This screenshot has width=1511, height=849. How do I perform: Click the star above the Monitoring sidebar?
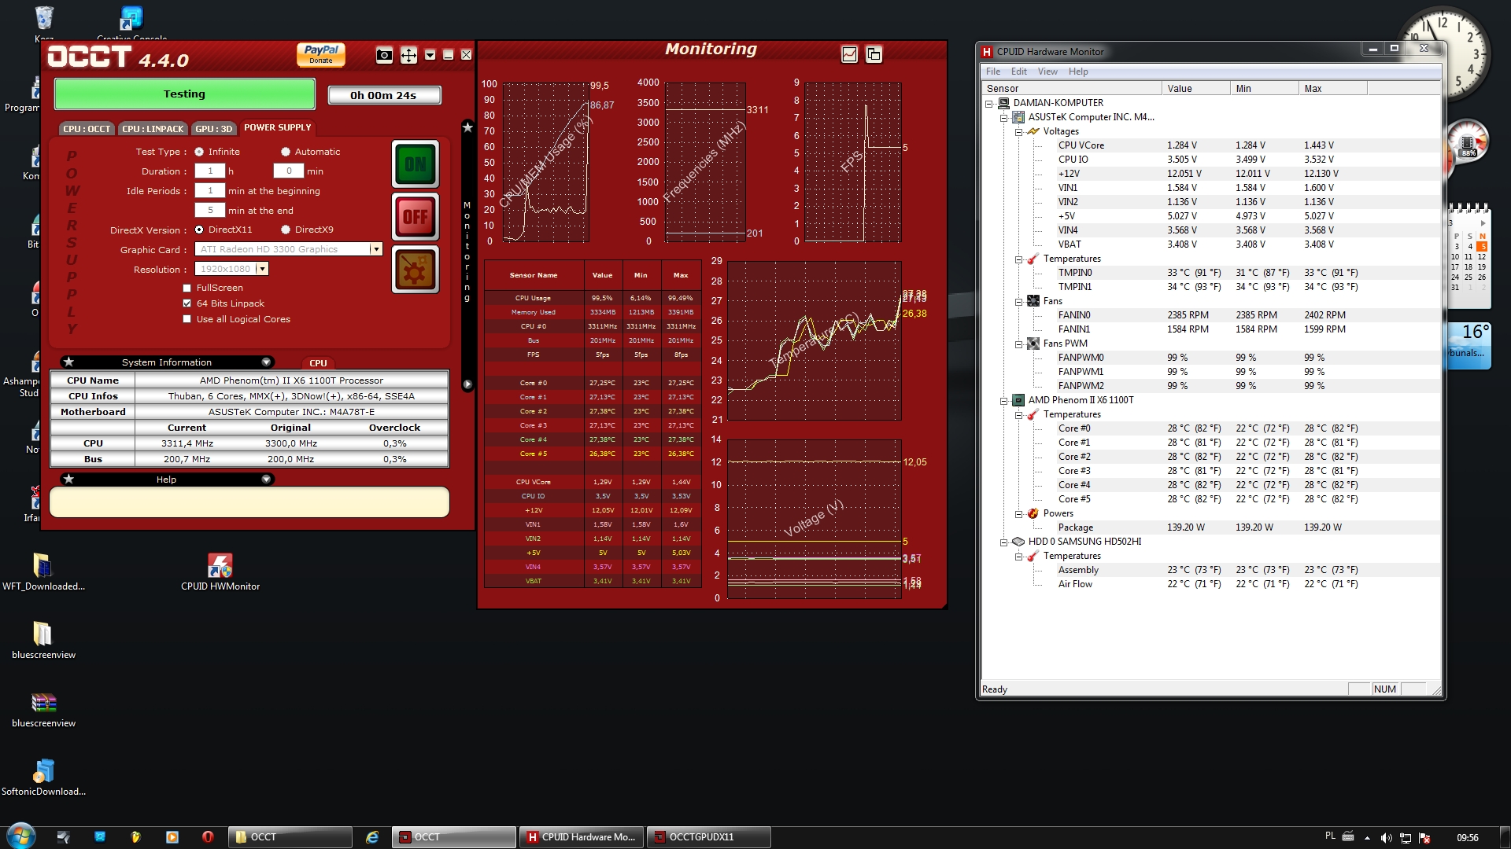(467, 127)
